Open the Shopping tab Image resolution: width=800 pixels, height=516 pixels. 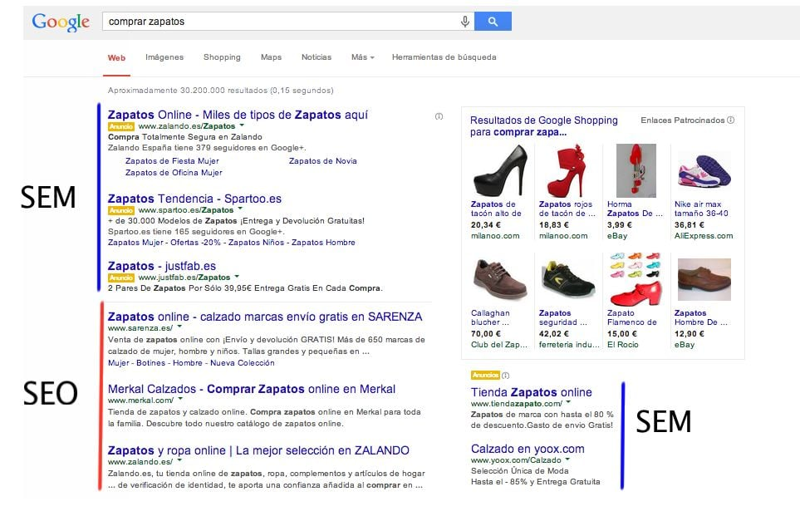(x=222, y=57)
